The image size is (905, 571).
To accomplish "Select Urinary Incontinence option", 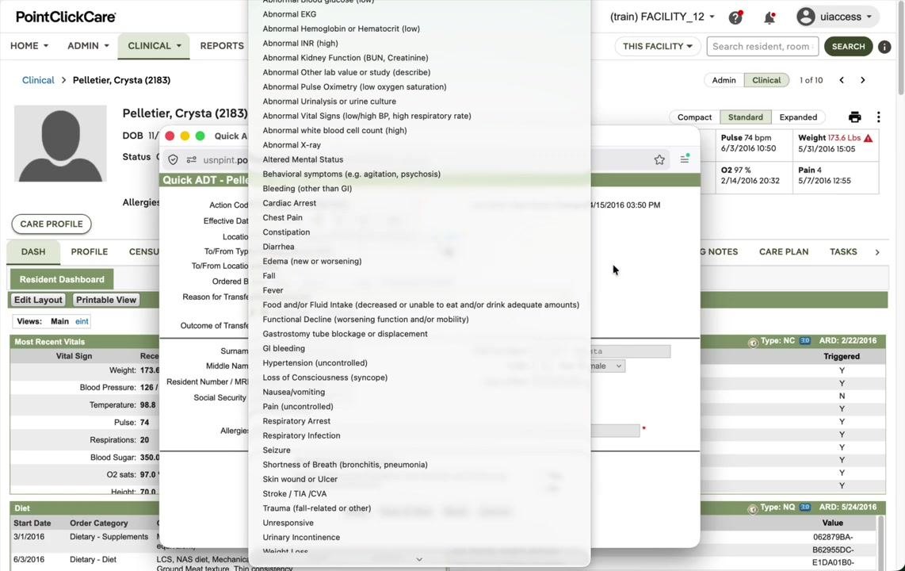I will (x=300, y=538).
